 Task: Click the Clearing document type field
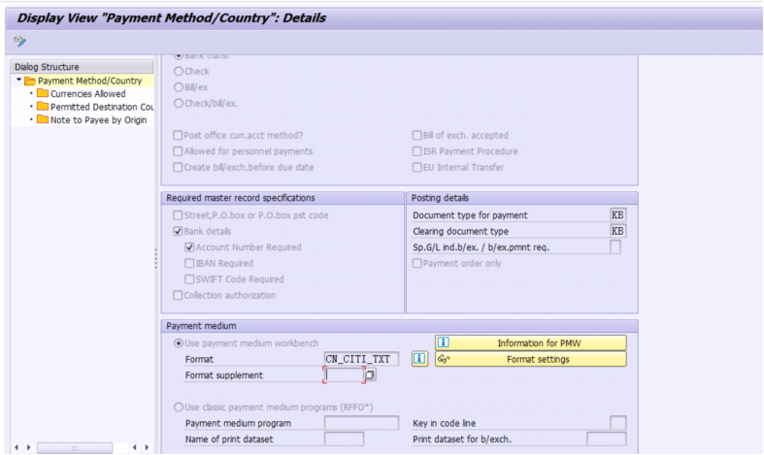click(x=617, y=231)
